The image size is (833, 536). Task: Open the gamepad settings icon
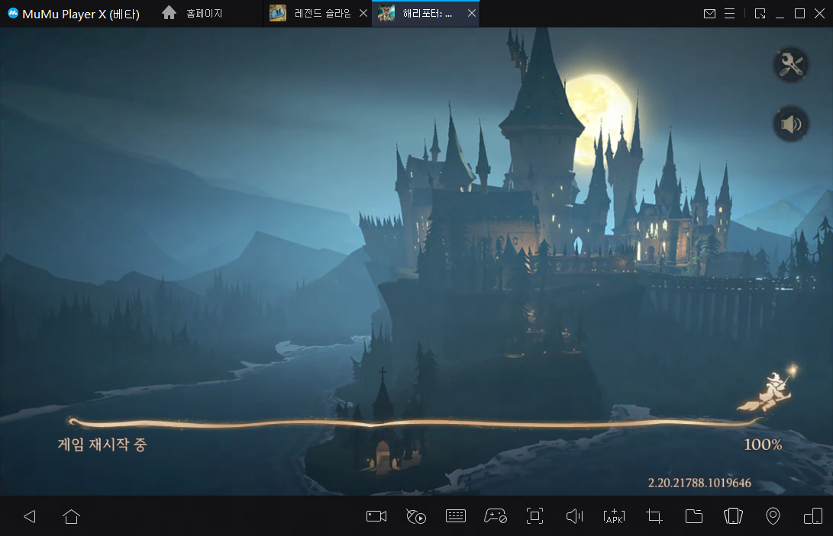(x=495, y=516)
